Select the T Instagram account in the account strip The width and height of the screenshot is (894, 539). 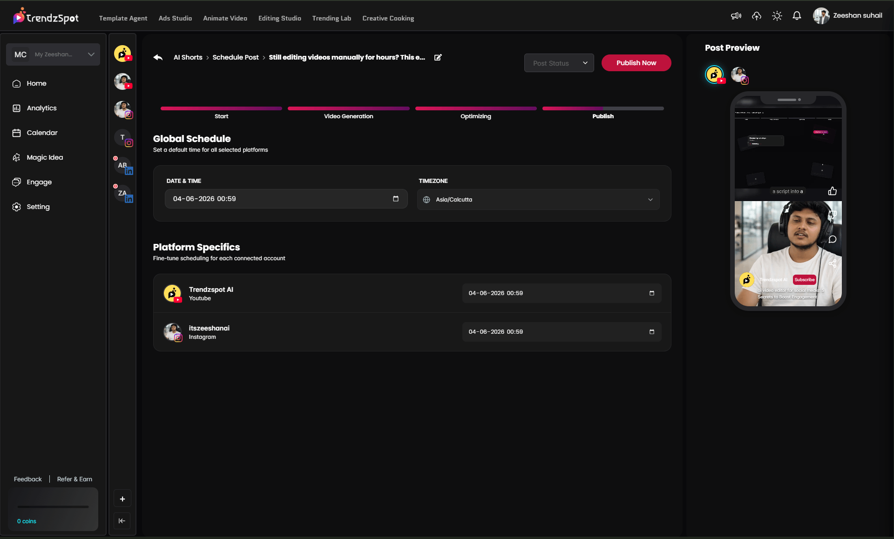pyautogui.click(x=123, y=138)
